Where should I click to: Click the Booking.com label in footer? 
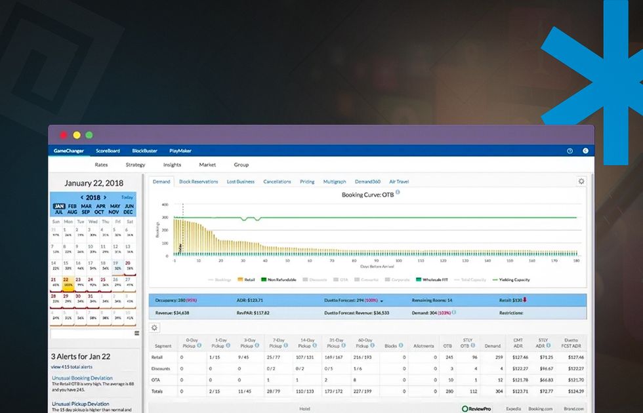[540, 409]
